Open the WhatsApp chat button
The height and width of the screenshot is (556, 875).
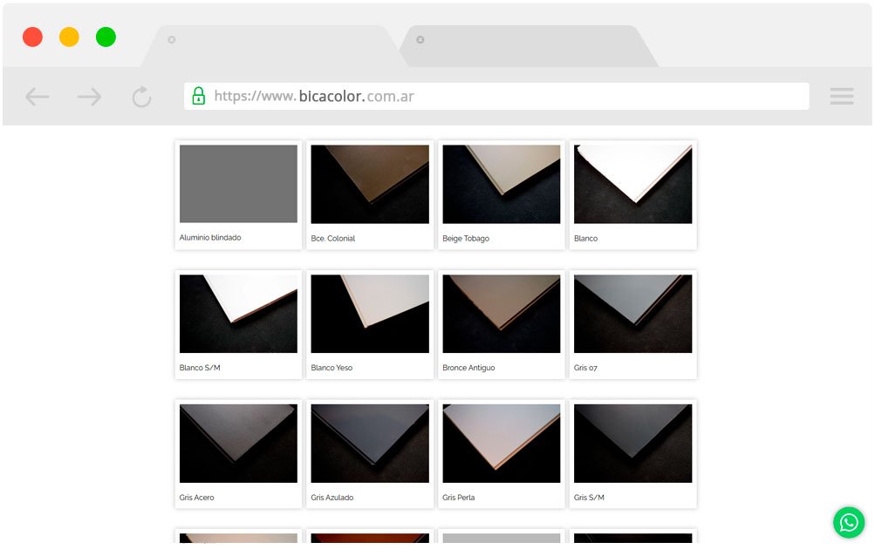coord(849,523)
